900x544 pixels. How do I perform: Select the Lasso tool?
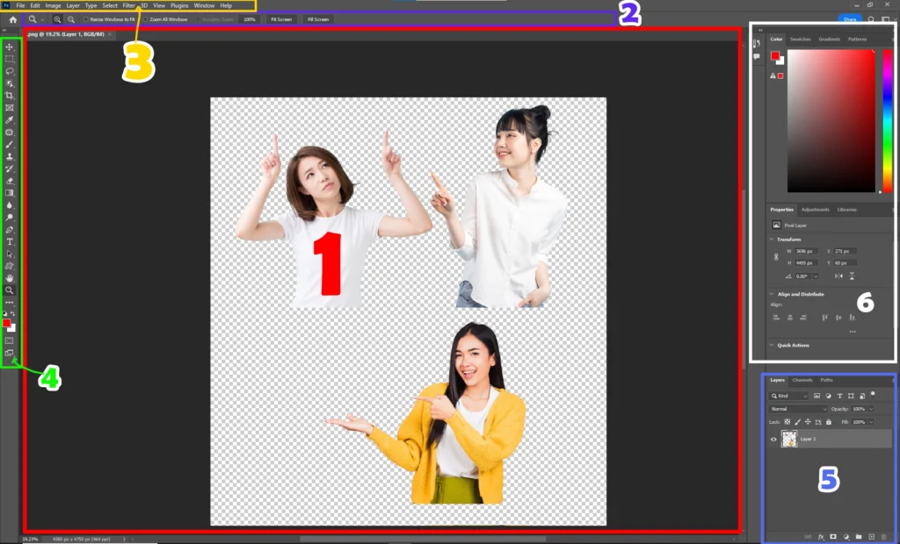pyautogui.click(x=9, y=71)
